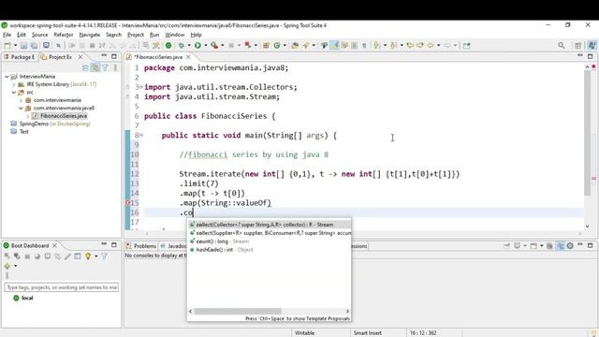Viewport: 599px width, 337px height.
Task: Click the Open Perspective icon
Action: [578, 46]
